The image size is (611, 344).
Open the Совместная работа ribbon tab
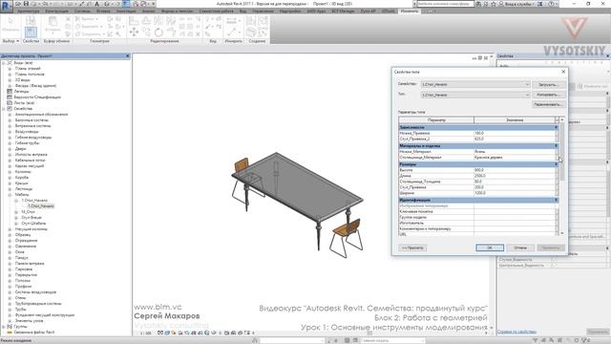(x=216, y=11)
